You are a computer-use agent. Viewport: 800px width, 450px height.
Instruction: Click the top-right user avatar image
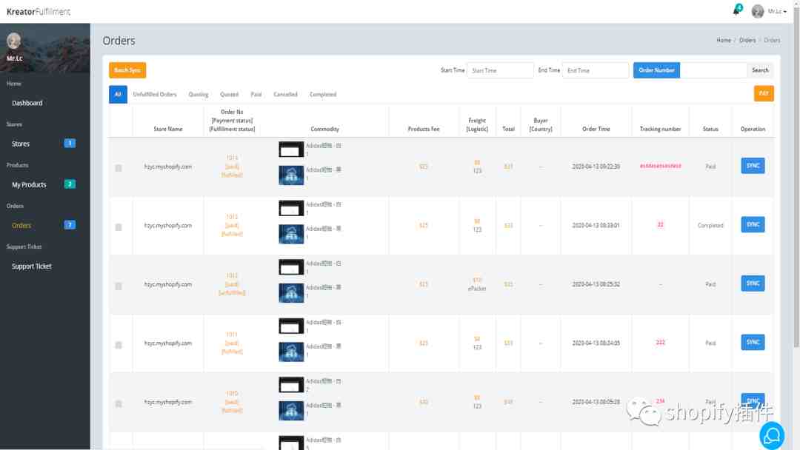click(x=758, y=11)
